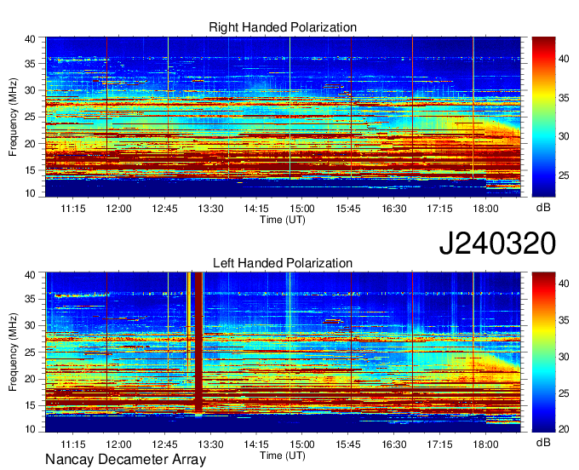
Task: Click the Left Handed Polarization spectrogram image
Action: 283,352
